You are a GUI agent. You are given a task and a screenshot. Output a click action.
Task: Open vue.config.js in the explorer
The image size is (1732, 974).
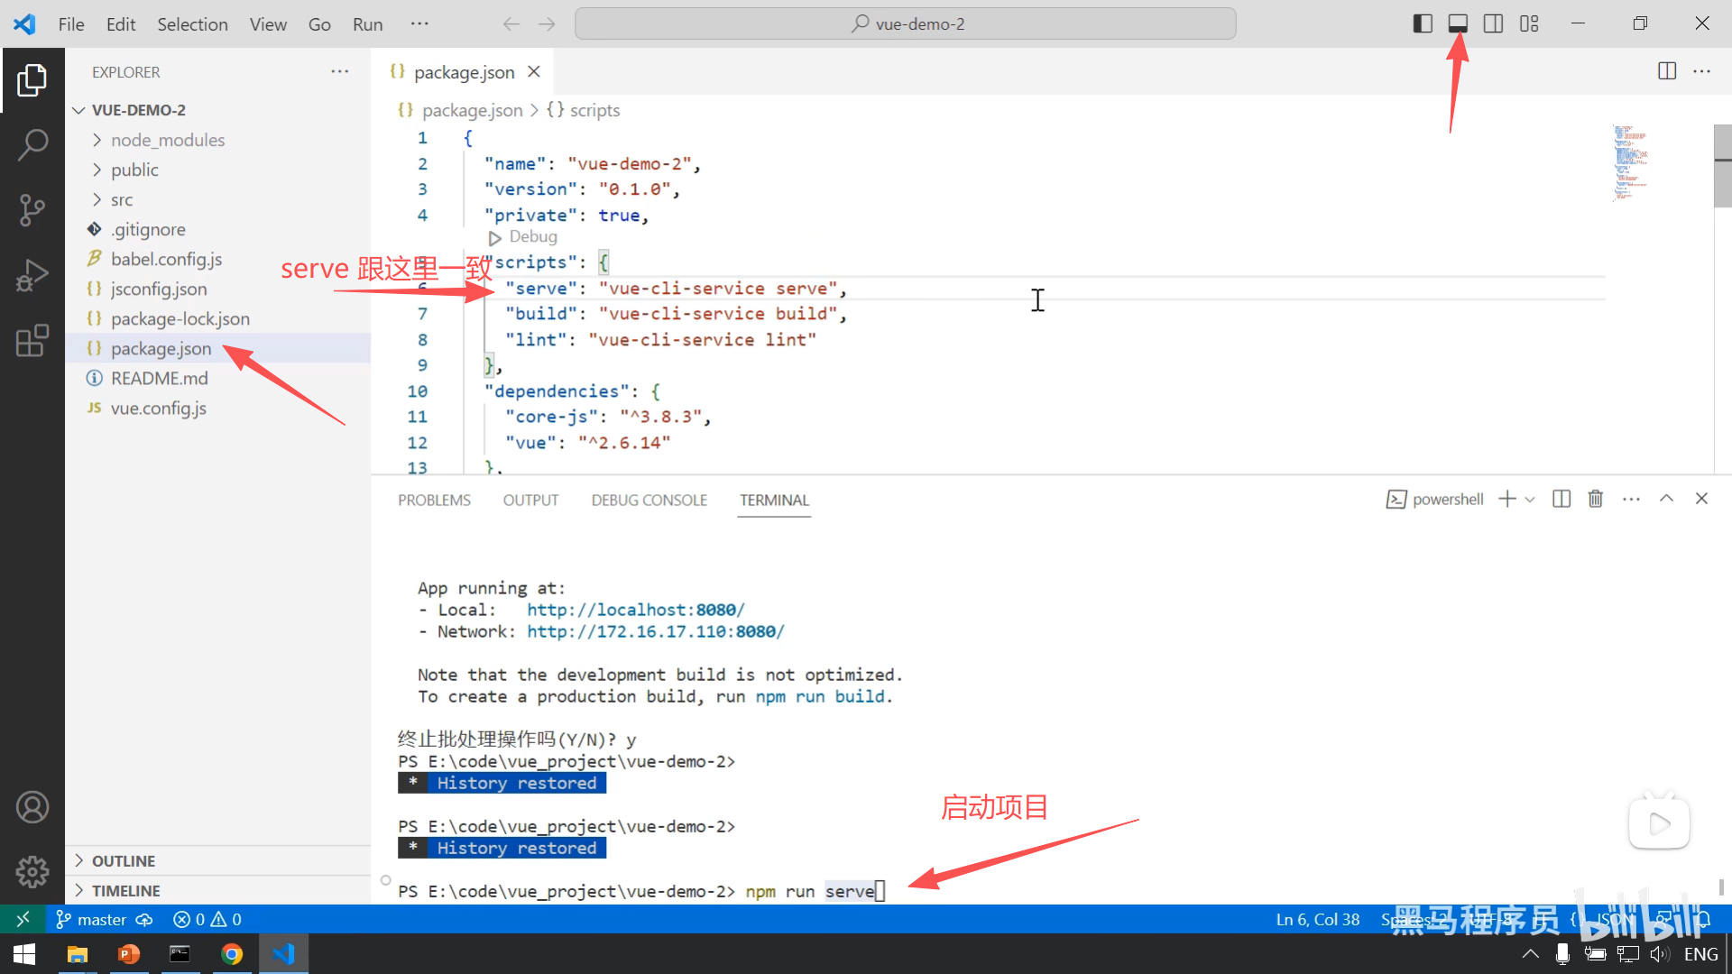point(159,408)
